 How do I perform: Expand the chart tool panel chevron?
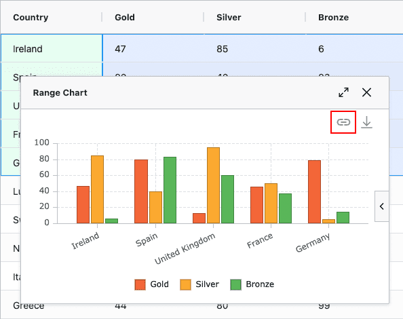click(382, 206)
